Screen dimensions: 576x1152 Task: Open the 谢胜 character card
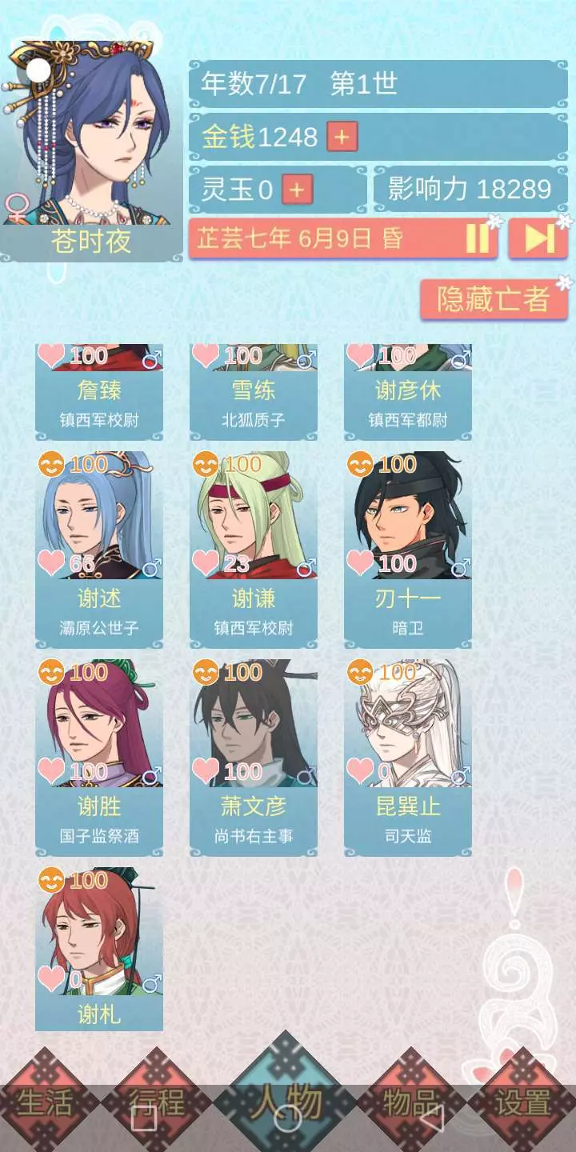point(99,757)
